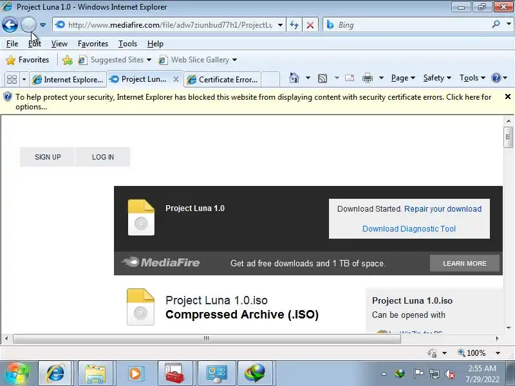Click the Project Luna 1.0.iso file icon

[140, 307]
